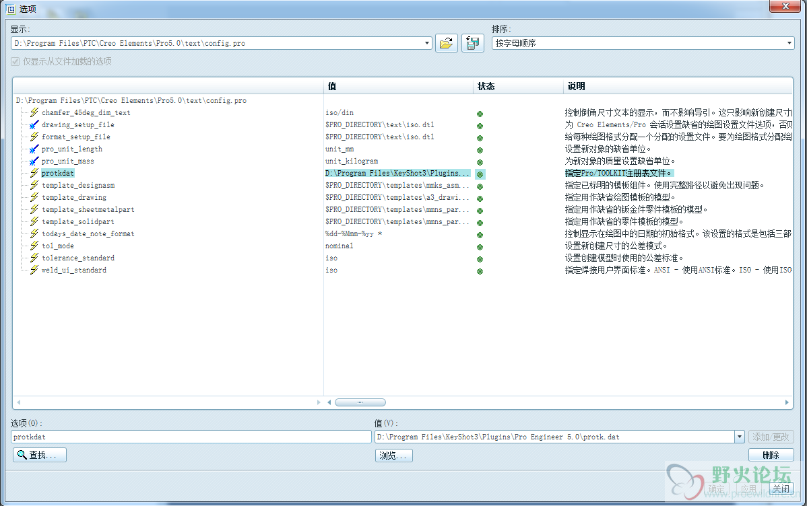Click the 删除 delete button
The height and width of the screenshot is (506, 807).
[x=771, y=455]
